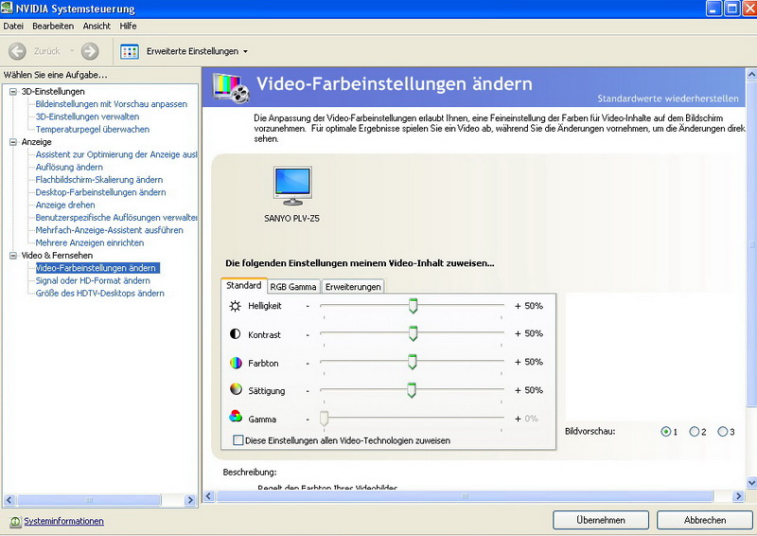Open the Erweiterte Einstellungen dropdown arrow
The width and height of the screenshot is (757, 536).
click(x=245, y=51)
